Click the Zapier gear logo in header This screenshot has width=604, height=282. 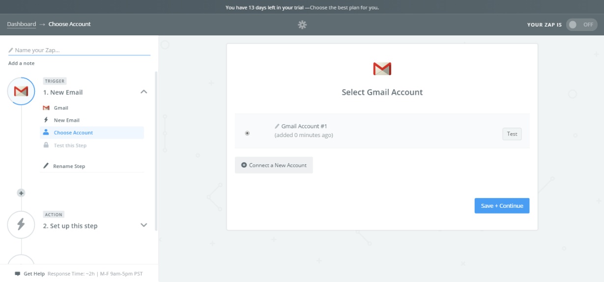(302, 25)
